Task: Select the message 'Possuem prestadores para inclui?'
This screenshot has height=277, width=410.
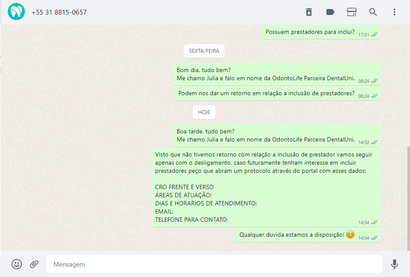Action: coord(321,32)
